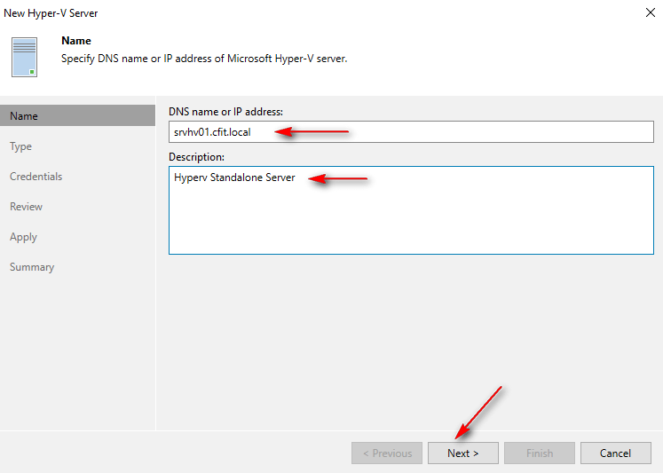Focus the Description text box

tap(411, 210)
